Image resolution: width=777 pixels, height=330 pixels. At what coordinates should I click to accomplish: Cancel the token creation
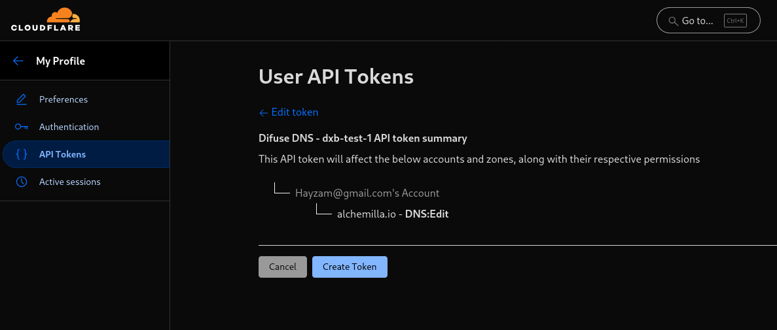tap(283, 267)
